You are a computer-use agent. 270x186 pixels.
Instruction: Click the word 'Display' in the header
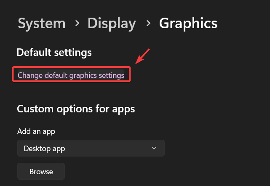pos(112,23)
